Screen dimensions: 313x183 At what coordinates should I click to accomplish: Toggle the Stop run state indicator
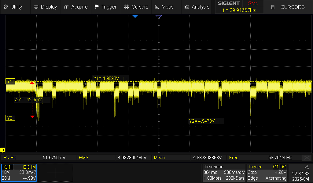tap(253, 4)
